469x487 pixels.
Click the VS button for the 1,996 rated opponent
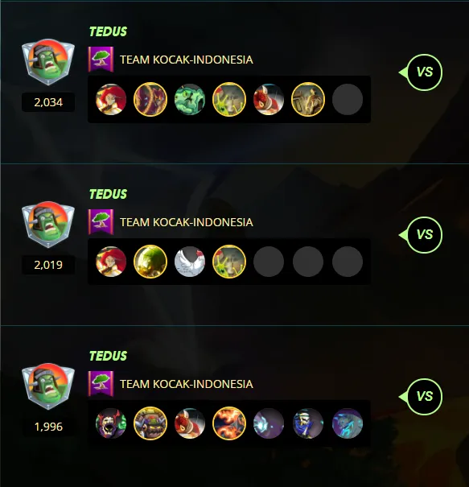[x=424, y=397]
